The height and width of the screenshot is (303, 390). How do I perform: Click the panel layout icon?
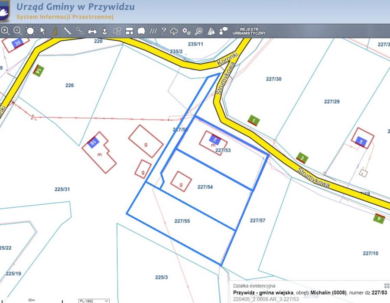click(129, 31)
